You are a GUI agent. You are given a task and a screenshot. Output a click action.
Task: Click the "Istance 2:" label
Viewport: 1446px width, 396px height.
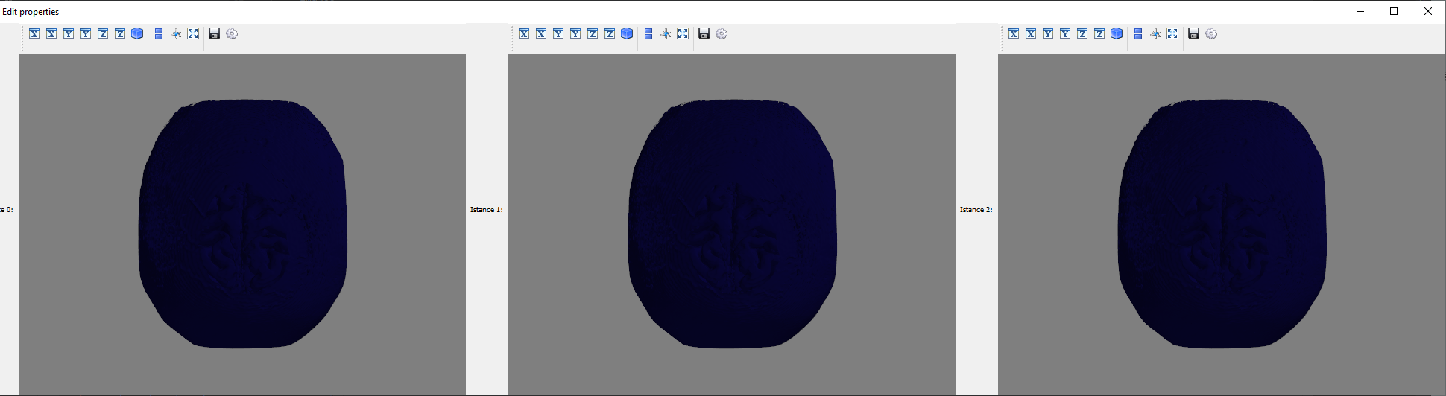[976, 210]
